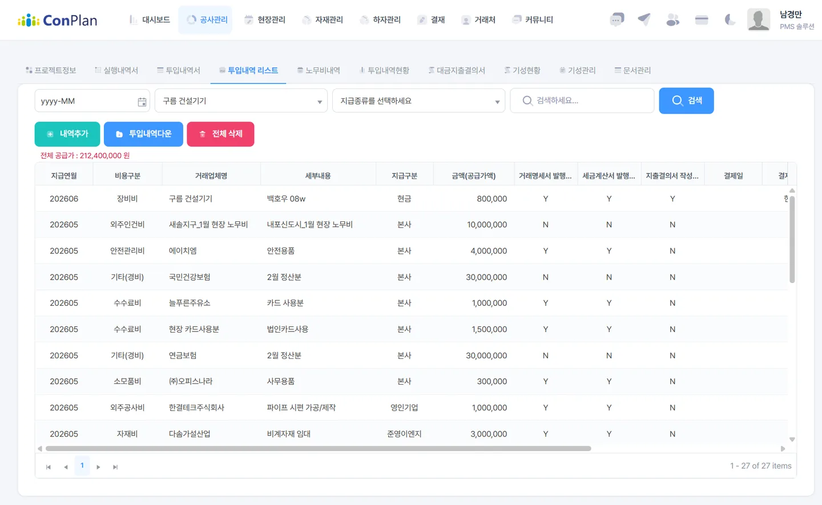Open the paper plane send icon
Screen dimensions: 822x505
click(x=644, y=19)
